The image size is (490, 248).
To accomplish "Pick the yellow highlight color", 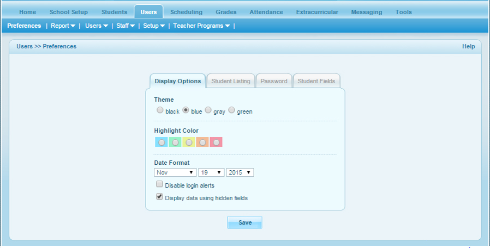I will click(x=188, y=142).
